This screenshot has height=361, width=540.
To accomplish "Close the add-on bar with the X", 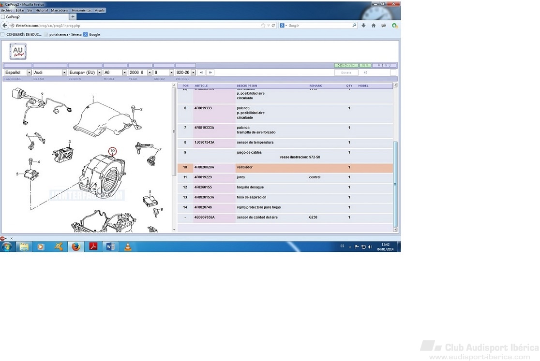I will (11, 238).
